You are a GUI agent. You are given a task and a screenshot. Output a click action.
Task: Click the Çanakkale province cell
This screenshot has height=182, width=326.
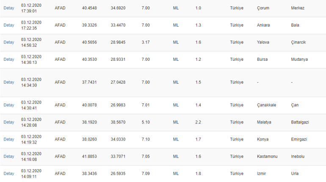coord(266,105)
